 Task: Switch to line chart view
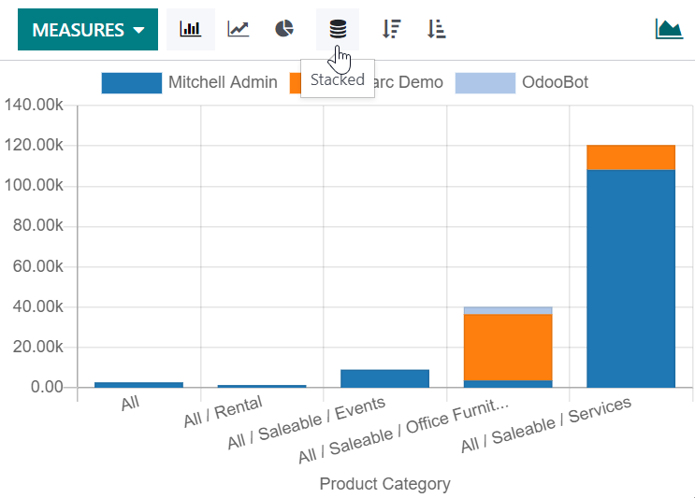point(239,30)
